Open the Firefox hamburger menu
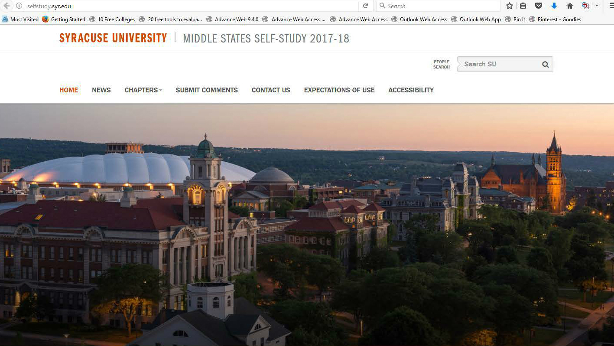Screen dimensions: 614x346 tap(611, 6)
